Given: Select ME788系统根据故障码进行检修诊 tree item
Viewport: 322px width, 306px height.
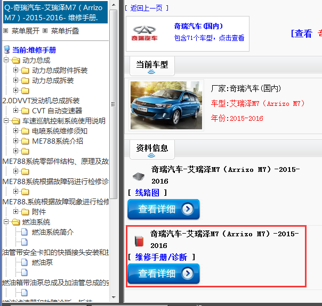Looking at the screenshot, I should 55,181.
